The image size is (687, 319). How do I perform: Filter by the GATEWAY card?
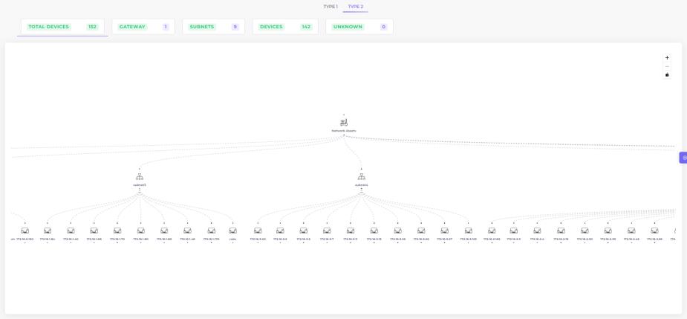[x=143, y=27]
